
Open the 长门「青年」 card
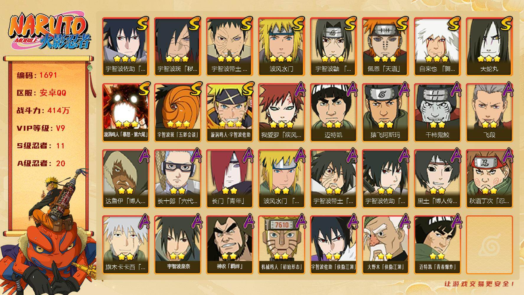click(x=229, y=178)
